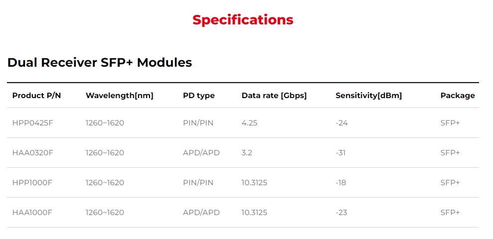Screen dimensions: 493x239
Task: Click the Sensitivity[dBm] column header
Action: pyautogui.click(x=368, y=96)
